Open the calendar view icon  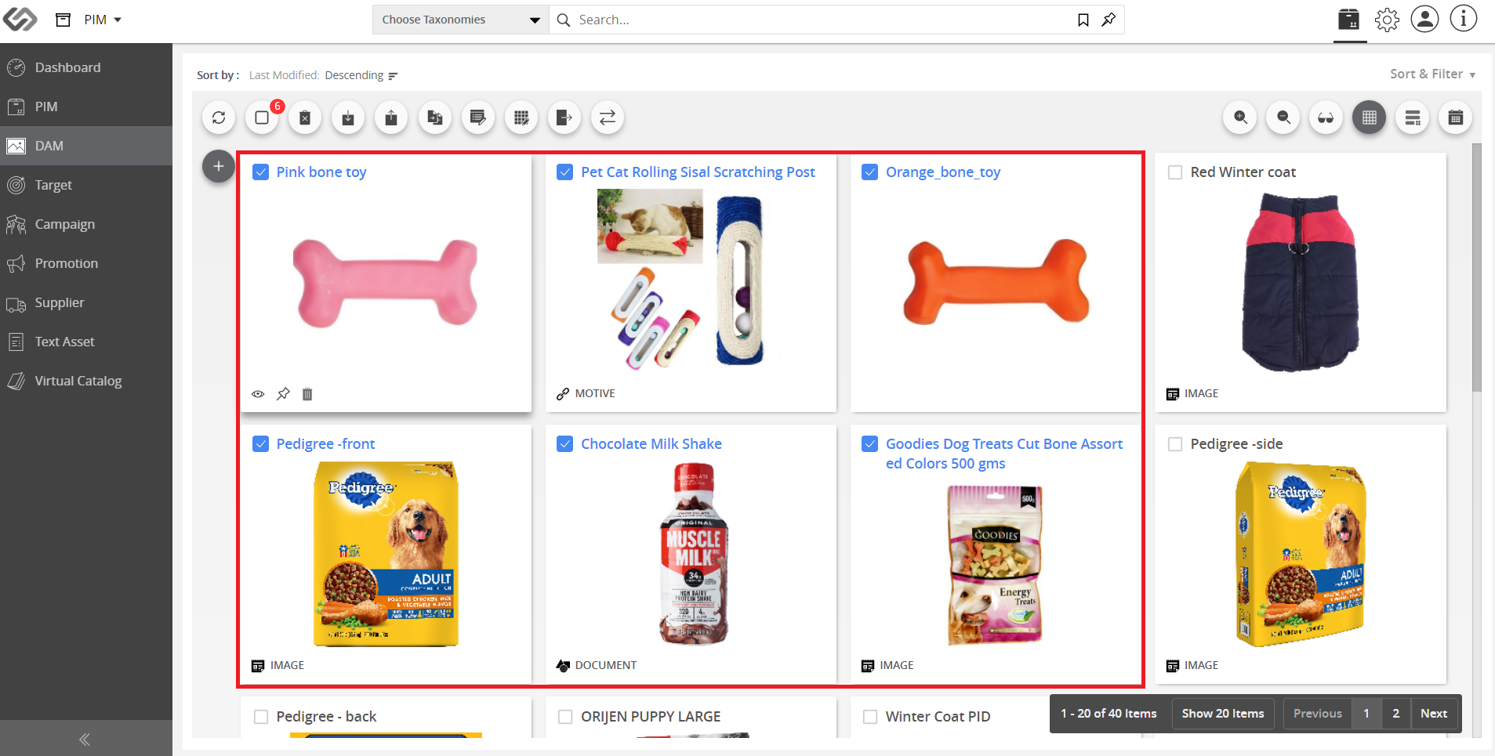pos(1456,118)
